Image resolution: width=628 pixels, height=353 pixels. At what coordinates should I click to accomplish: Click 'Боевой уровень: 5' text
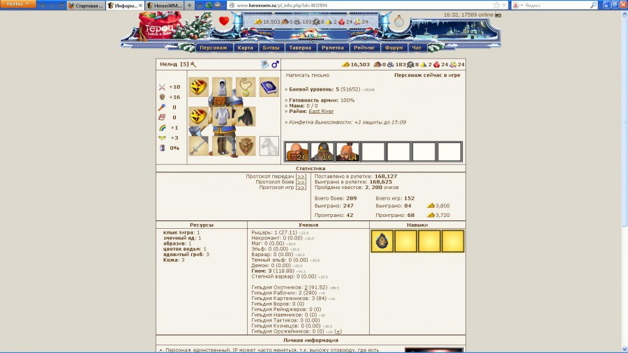pyautogui.click(x=314, y=89)
